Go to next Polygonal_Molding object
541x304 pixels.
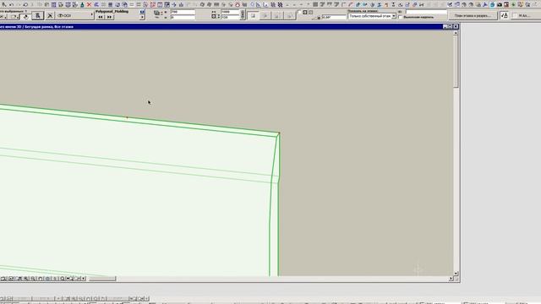point(109,17)
